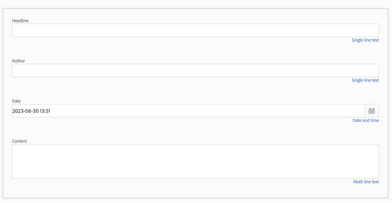This screenshot has height=203, width=392.
Task: Click the Headline field label
Action: (x=20, y=21)
